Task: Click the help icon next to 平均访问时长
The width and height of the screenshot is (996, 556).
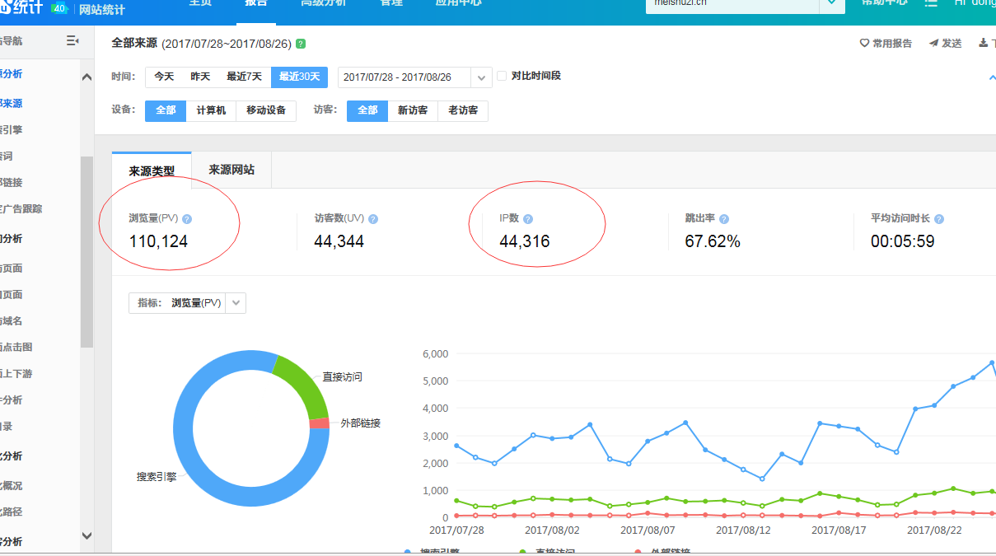Action: 939,219
